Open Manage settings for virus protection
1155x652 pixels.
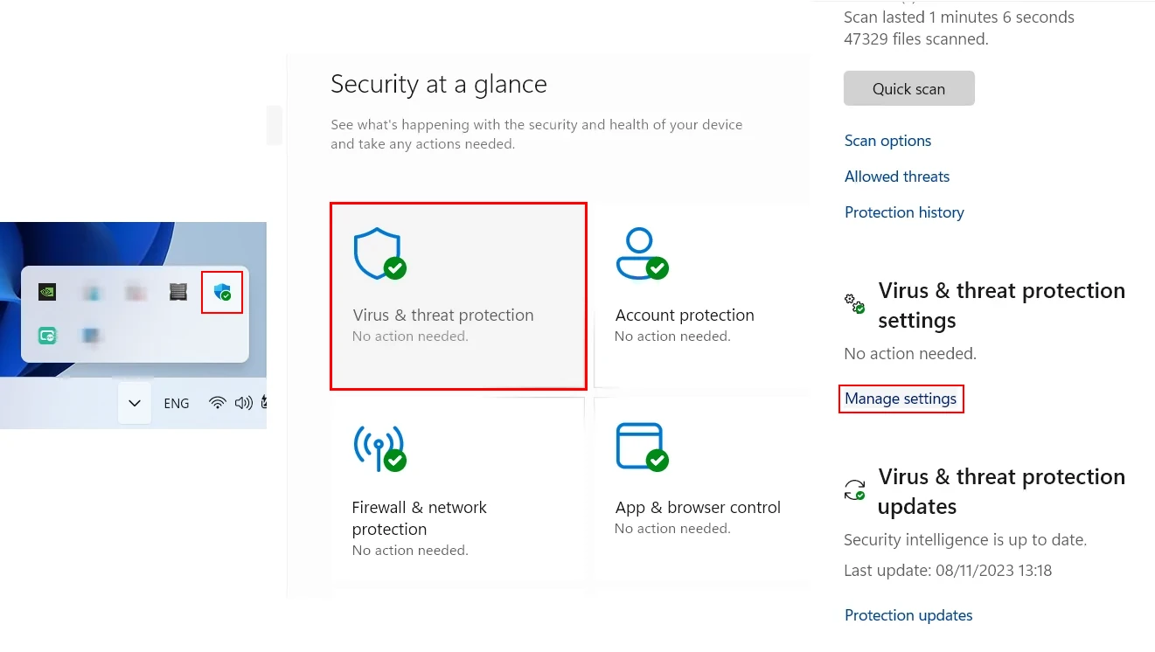coord(901,399)
